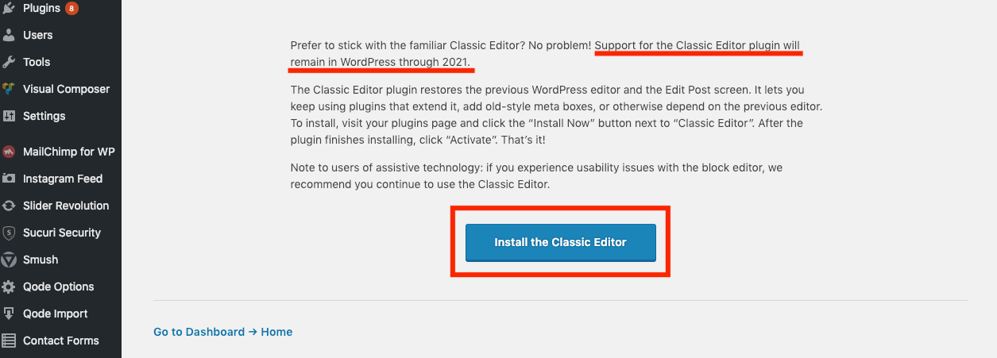Click the MailChimp for WP icon

(9, 152)
